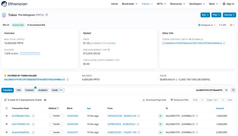Preview transaction 0x2f08ed61d5d with the eye icon
The image size is (238, 136).
tap(6, 116)
